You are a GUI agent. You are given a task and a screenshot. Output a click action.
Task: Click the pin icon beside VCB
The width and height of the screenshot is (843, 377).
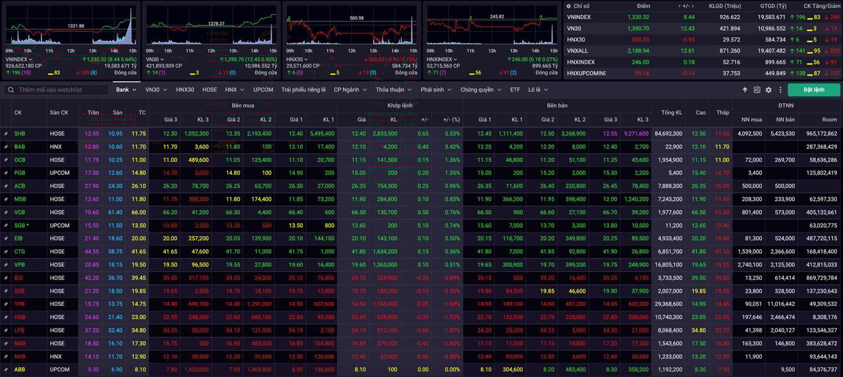tap(6, 213)
